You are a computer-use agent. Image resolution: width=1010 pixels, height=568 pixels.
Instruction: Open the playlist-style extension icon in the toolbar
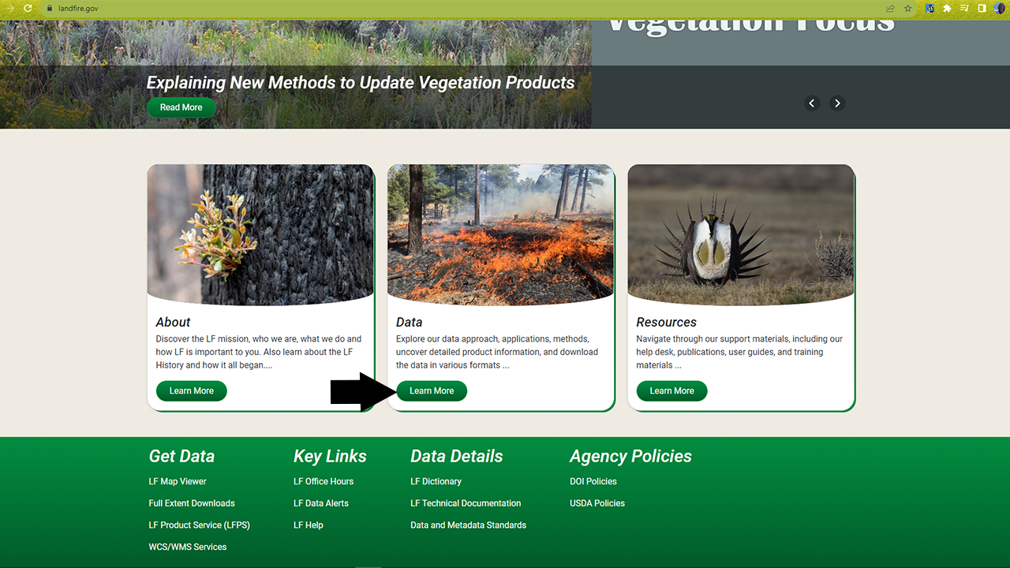point(964,9)
